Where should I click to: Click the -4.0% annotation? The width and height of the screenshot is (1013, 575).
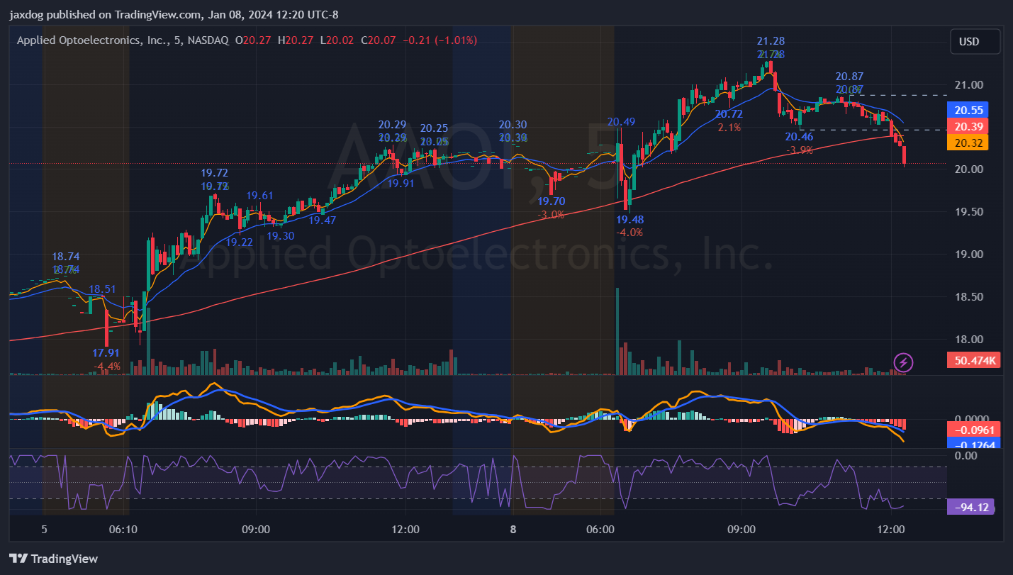click(629, 233)
